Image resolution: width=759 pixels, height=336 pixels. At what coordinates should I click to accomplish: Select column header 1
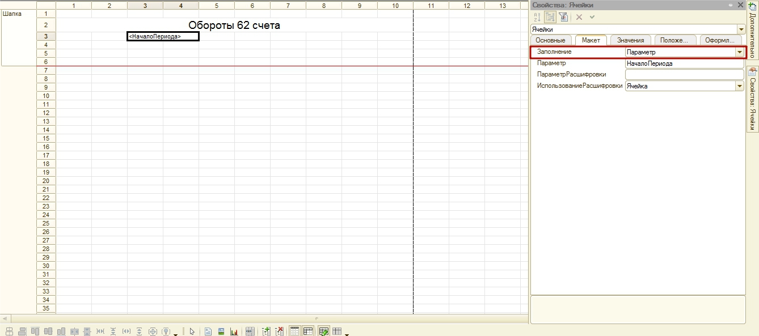[74, 6]
